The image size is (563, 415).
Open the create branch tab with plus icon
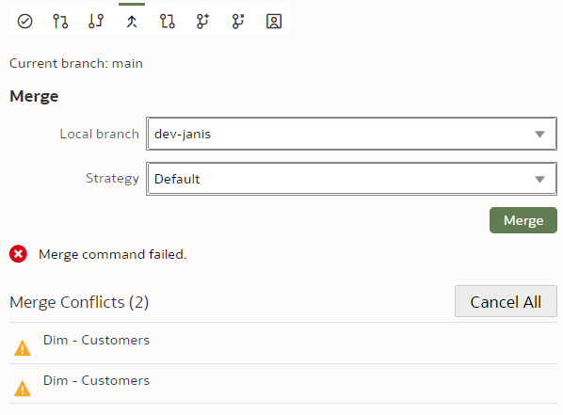click(202, 22)
